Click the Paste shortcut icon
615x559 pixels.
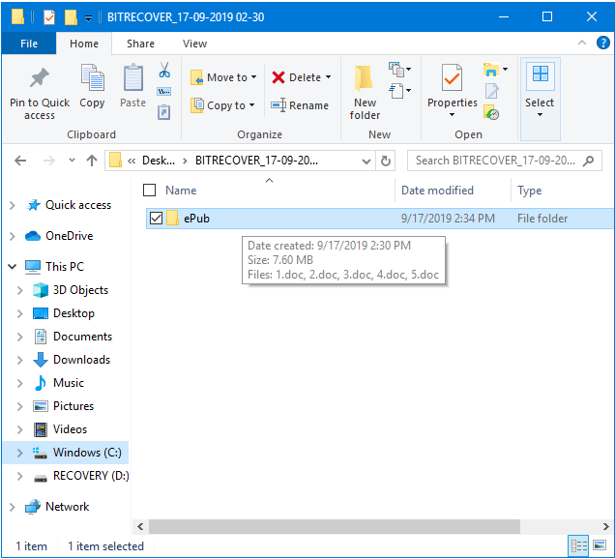pyautogui.click(x=164, y=112)
